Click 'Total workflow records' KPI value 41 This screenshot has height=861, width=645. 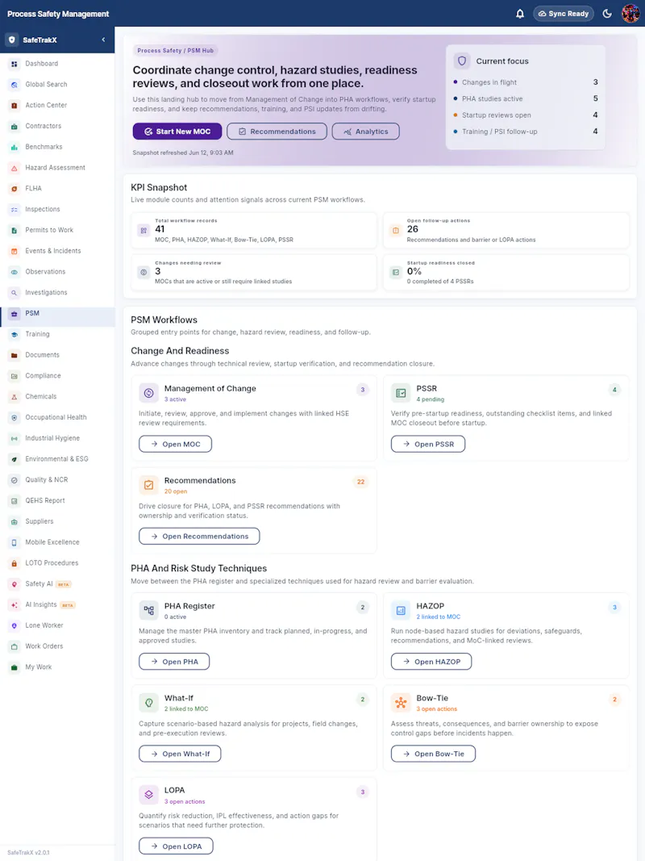pyautogui.click(x=160, y=229)
